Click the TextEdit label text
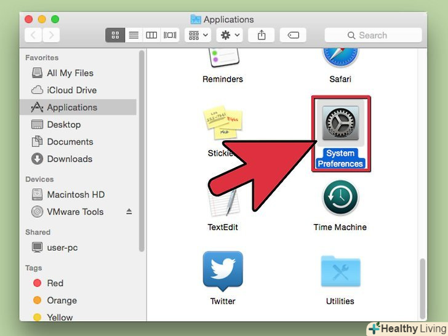Viewport: 448px width, 336px height. tap(223, 227)
